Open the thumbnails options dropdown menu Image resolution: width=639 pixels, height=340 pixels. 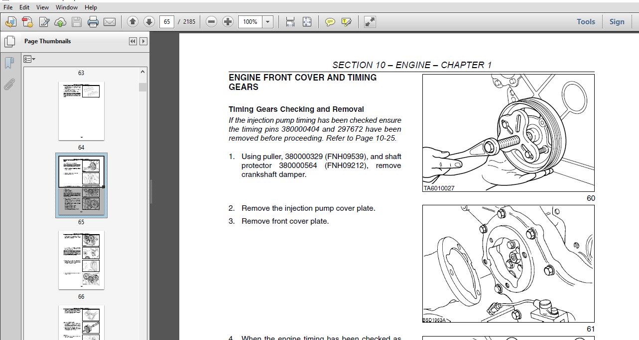pos(29,59)
